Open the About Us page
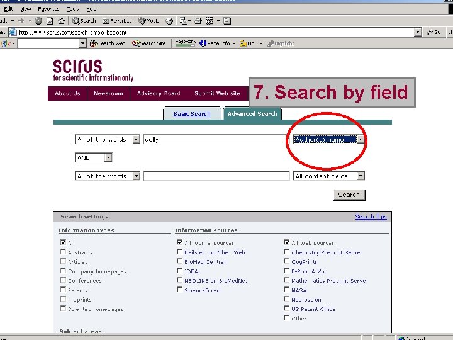This screenshot has width=453, height=340. coord(67,93)
